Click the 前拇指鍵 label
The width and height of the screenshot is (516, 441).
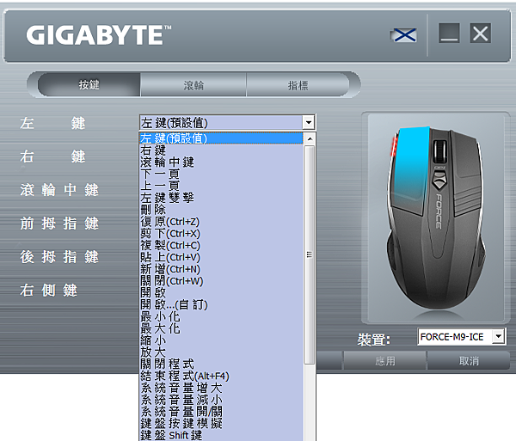59,224
